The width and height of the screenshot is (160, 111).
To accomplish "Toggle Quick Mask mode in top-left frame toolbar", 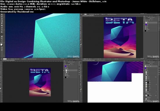I will pyautogui.click(x=2, y=48).
